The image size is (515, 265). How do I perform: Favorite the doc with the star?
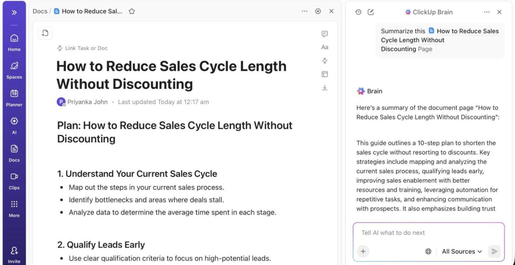[132, 11]
